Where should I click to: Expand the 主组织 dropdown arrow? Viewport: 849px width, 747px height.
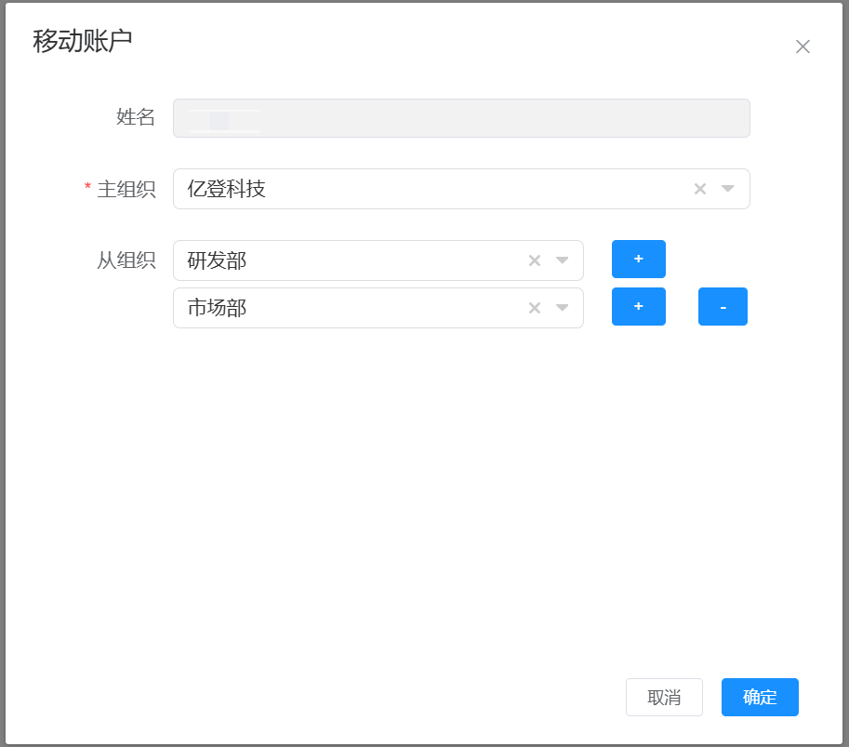[728, 189]
